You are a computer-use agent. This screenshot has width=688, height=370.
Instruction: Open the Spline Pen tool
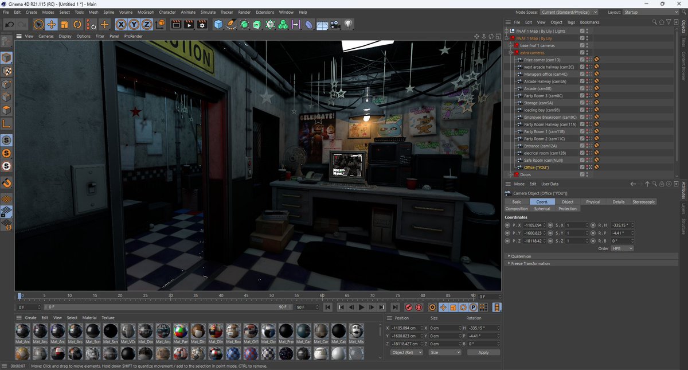pyautogui.click(x=231, y=25)
